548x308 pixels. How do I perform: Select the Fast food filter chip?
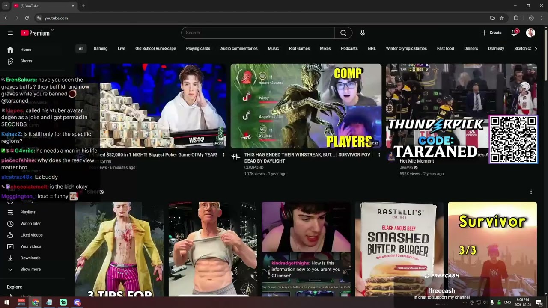click(445, 49)
